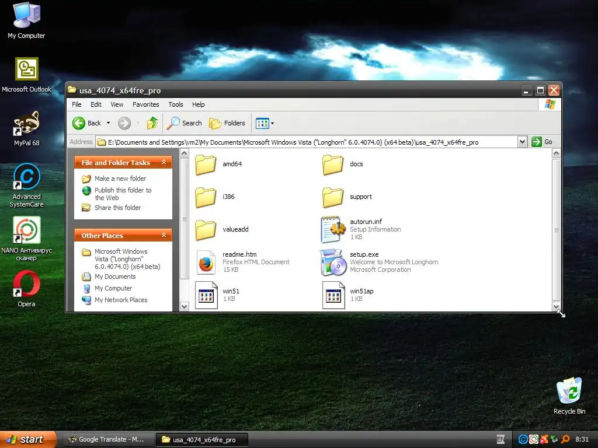Click the usa_4074_x64fre_pro taskbar button
The width and height of the screenshot is (598, 448).
click(x=202, y=440)
